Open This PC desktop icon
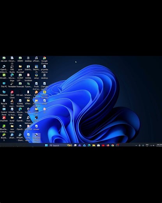This screenshot has width=162, height=203. (x=4, y=85)
